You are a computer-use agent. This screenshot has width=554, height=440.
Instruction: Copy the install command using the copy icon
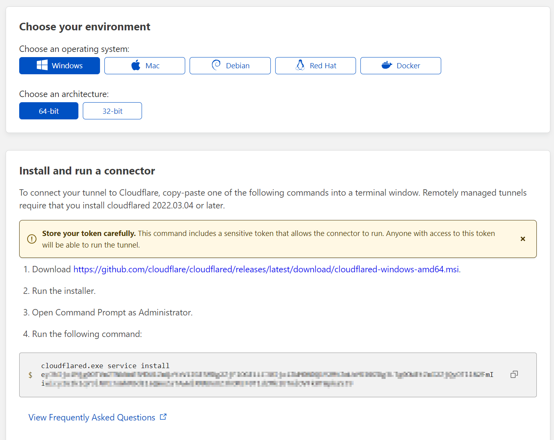pos(514,375)
